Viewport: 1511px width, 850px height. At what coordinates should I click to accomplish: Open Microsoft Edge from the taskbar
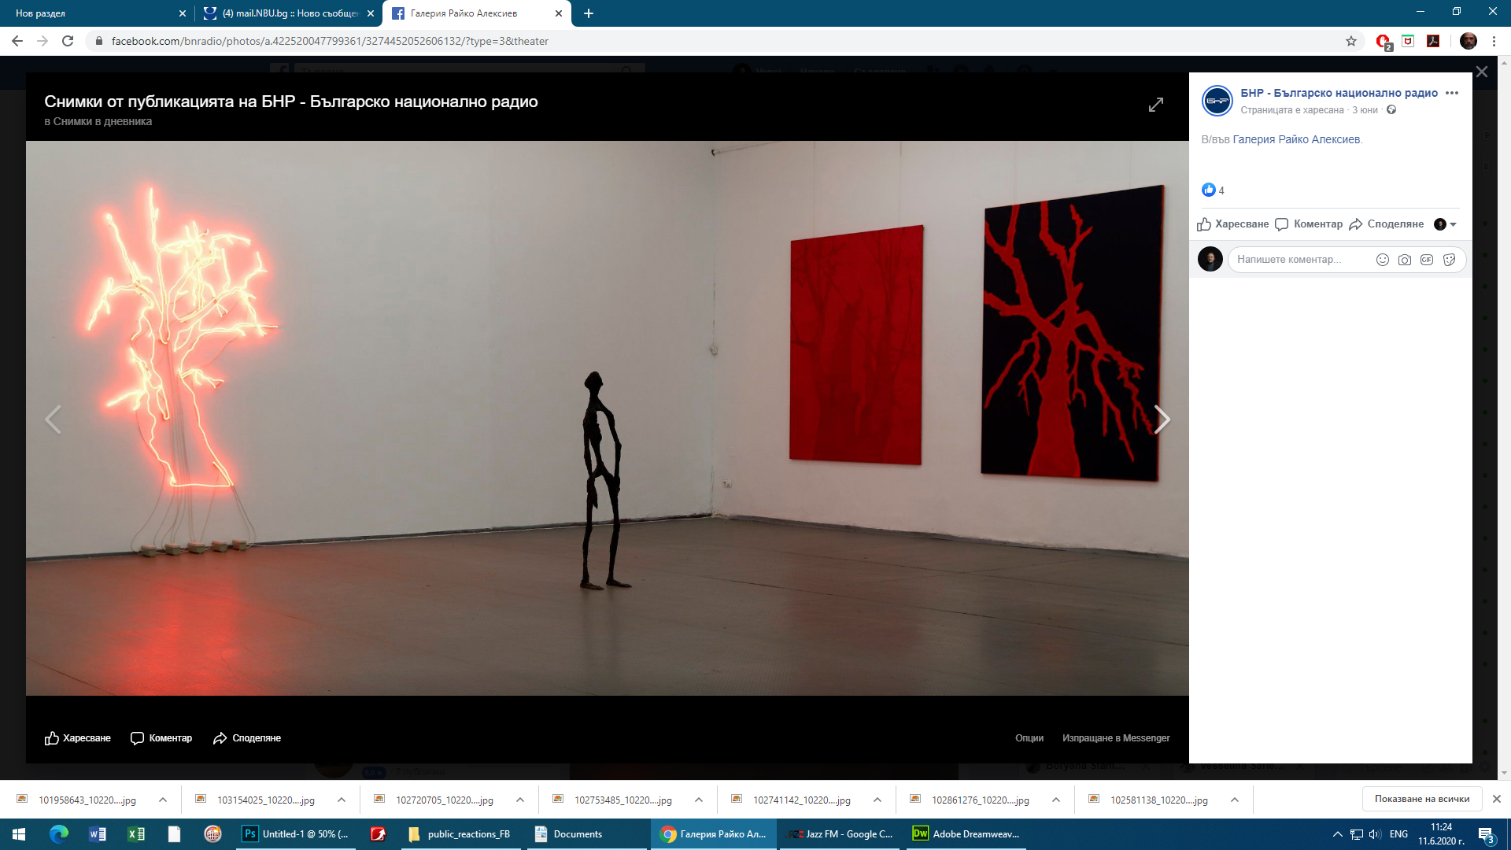59,834
